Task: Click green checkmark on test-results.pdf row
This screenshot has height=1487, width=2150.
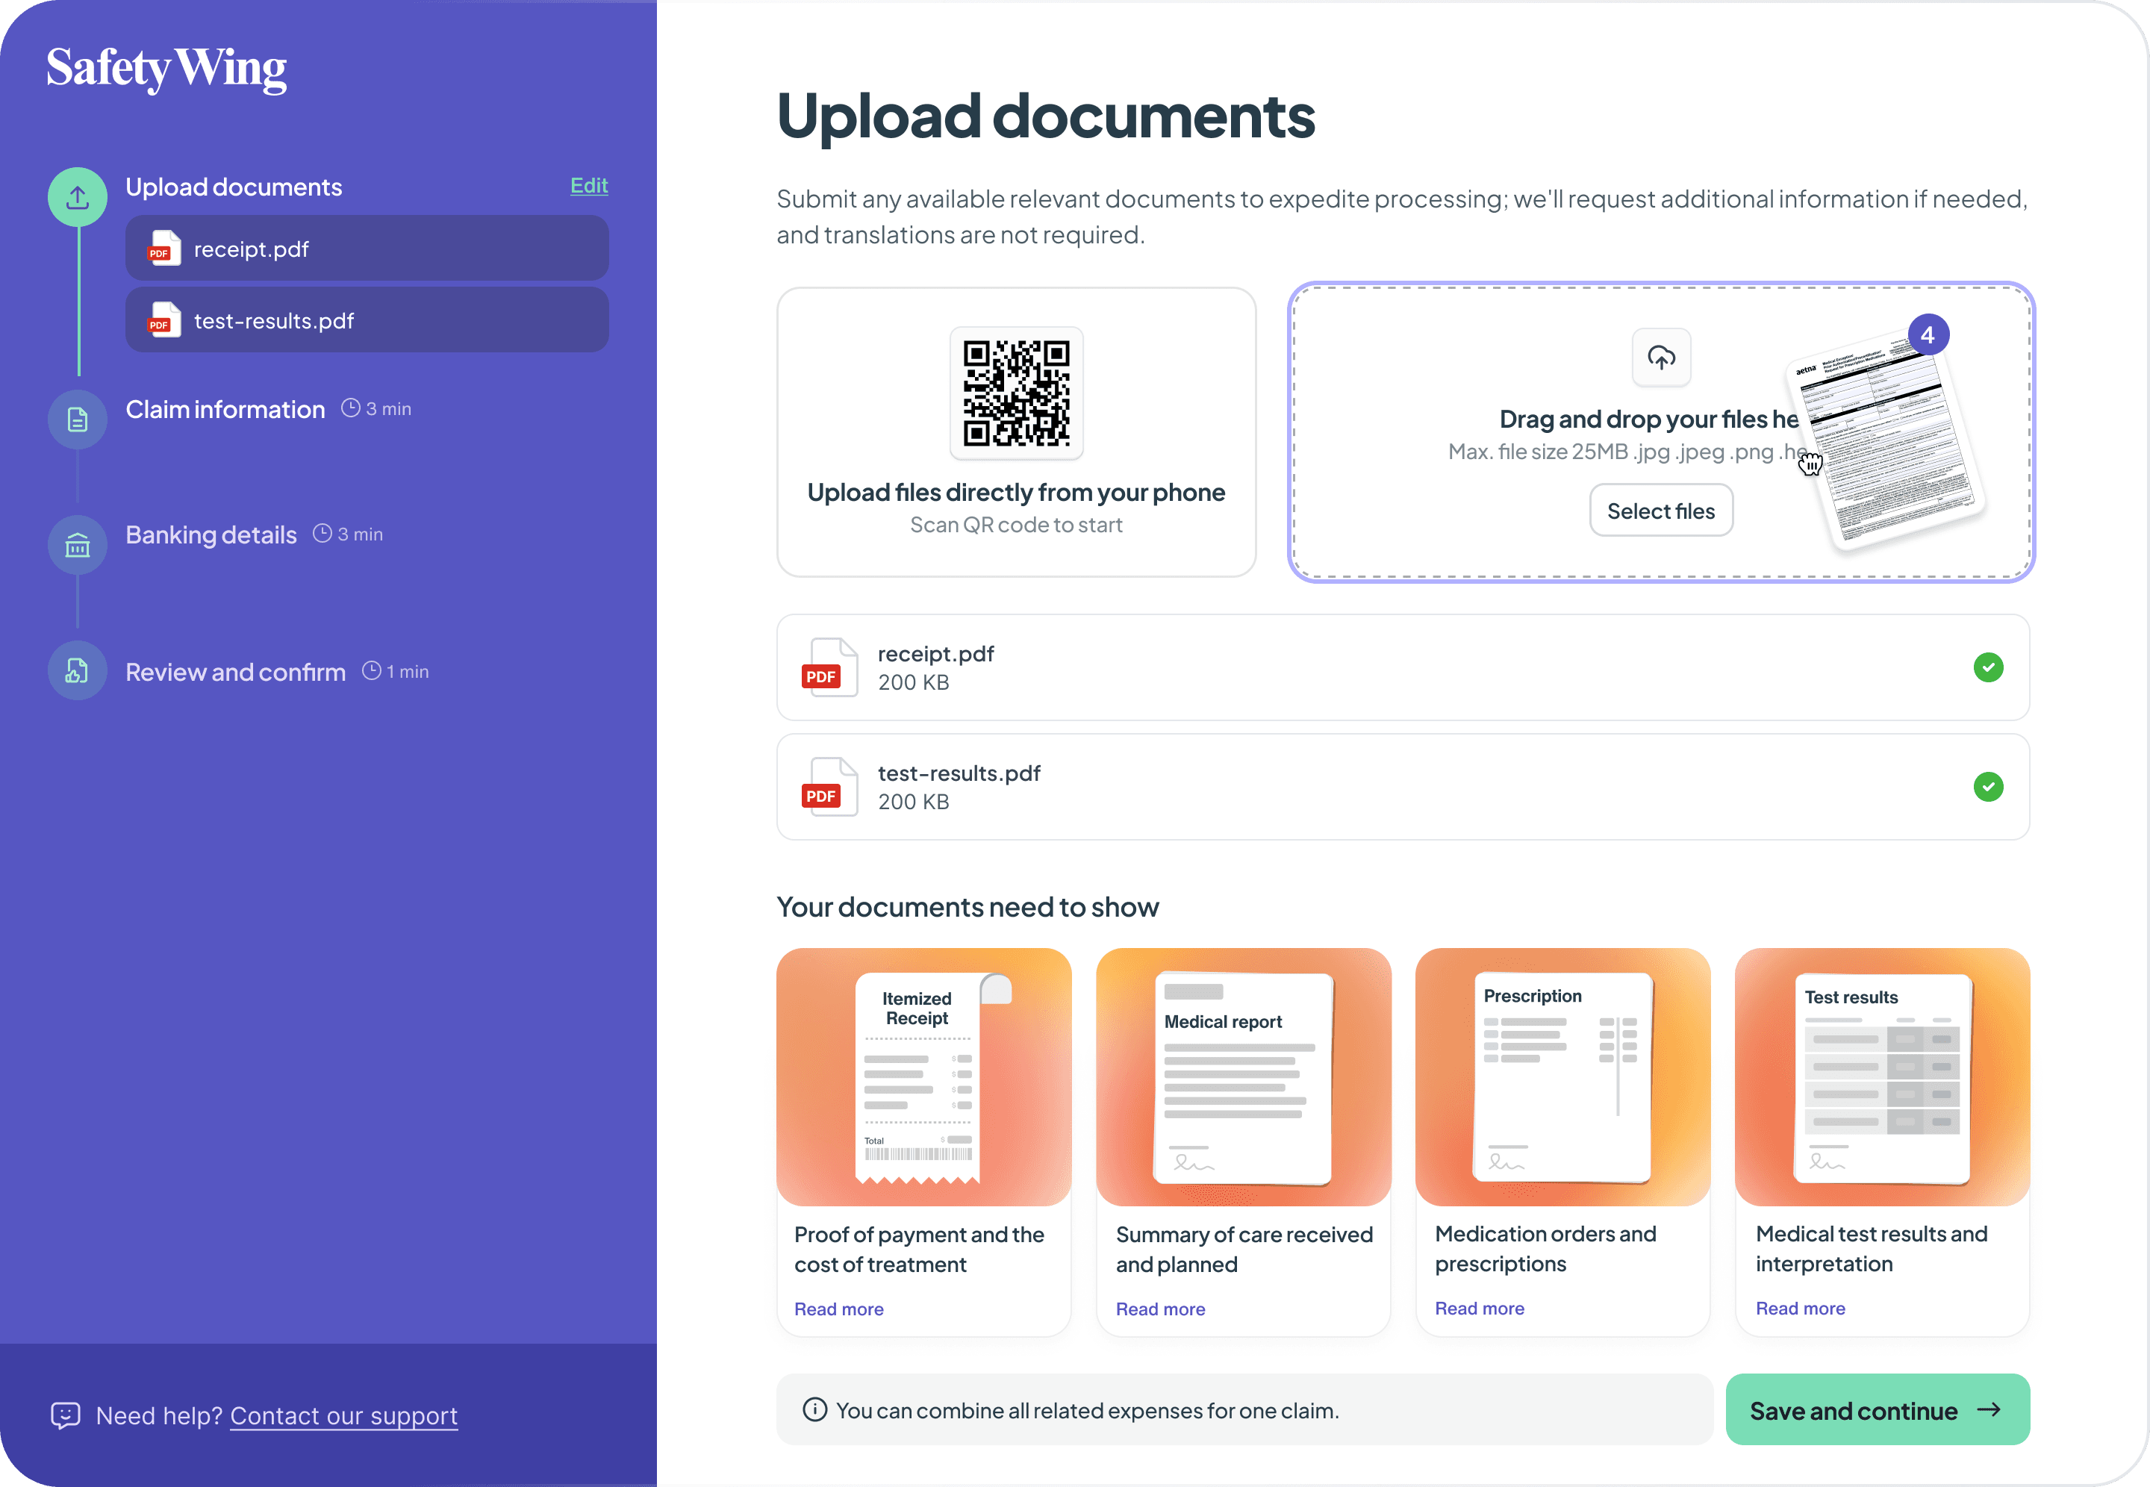Action: [1988, 786]
